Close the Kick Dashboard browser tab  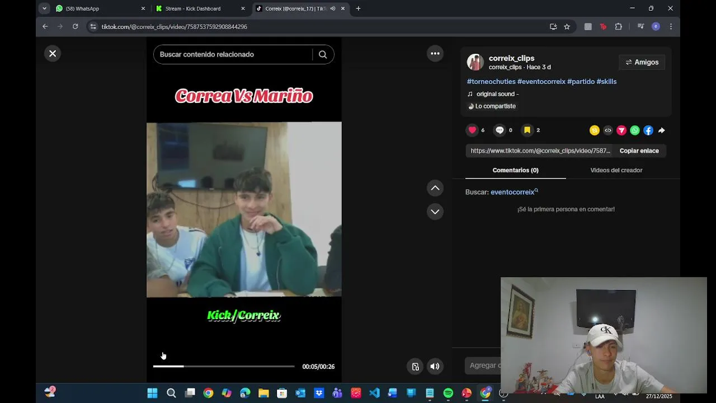[x=243, y=8]
